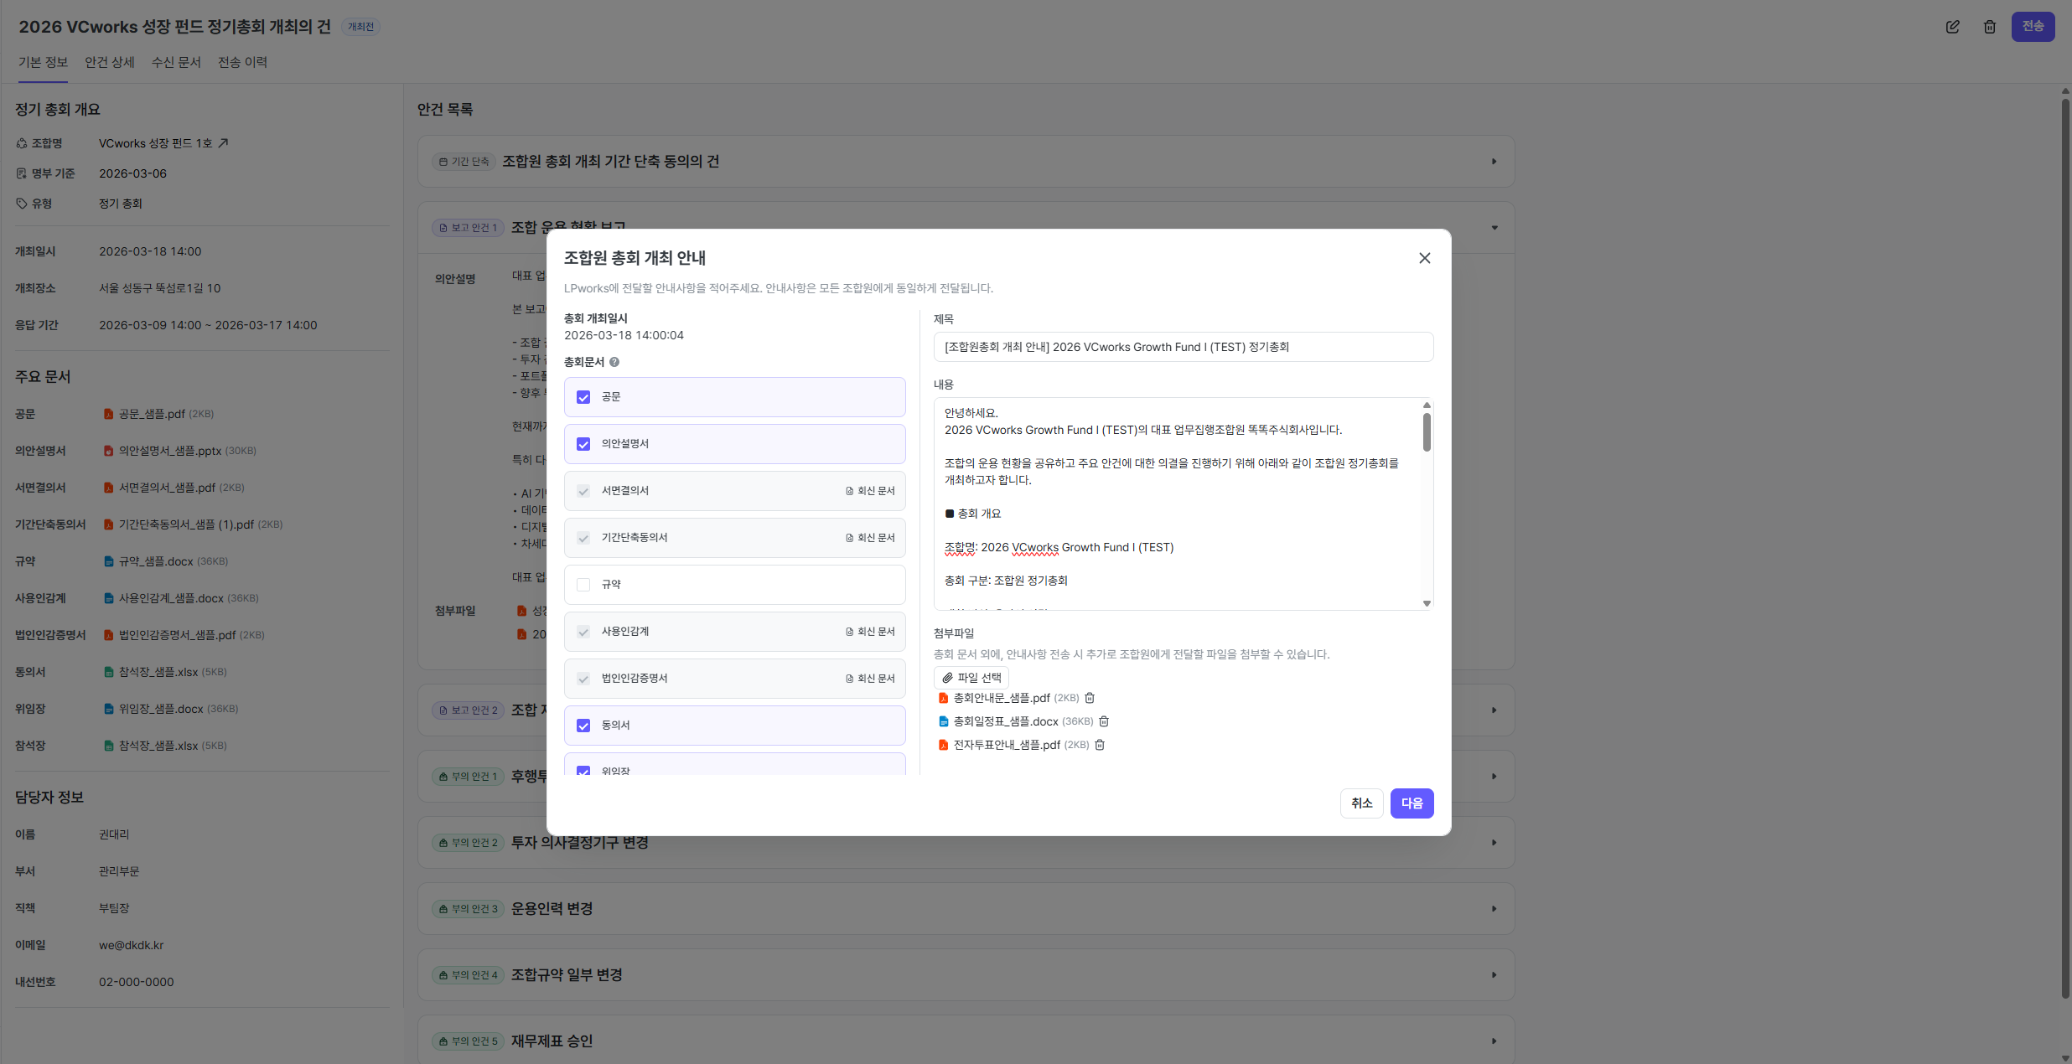Delete 전자투표안내_샘플.pdf attachment with trash icon
Screen dimensions: 2072x1064
(x=1100, y=745)
